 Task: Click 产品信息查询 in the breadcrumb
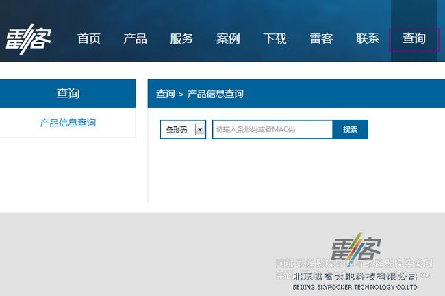pos(215,94)
